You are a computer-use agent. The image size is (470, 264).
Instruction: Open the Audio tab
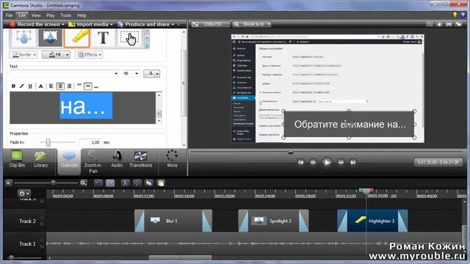117,159
